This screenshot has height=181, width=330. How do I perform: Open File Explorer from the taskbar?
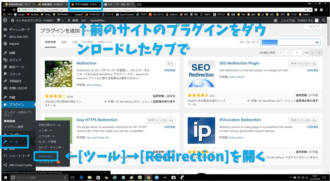(90, 178)
